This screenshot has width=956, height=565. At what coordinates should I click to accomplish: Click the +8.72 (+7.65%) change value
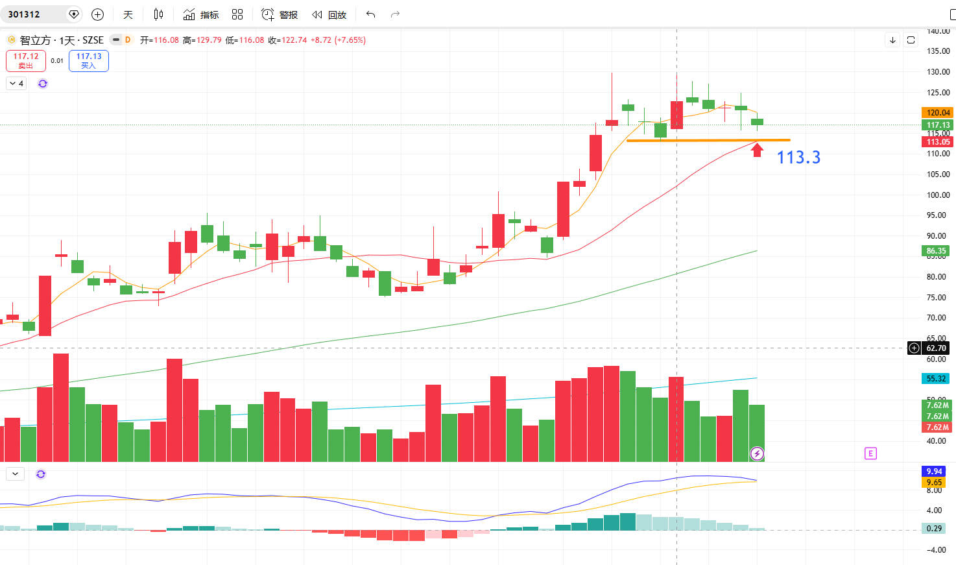tap(339, 40)
